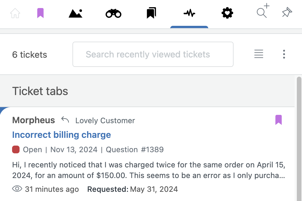Select the purple bookmark tab in top bar
302x201 pixels.
41,13
